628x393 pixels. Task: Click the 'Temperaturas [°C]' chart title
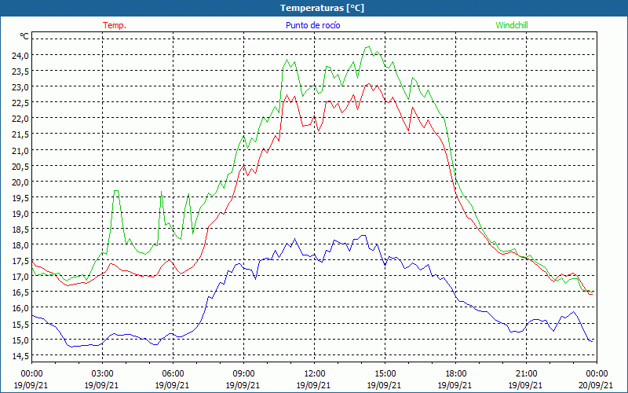(x=322, y=8)
